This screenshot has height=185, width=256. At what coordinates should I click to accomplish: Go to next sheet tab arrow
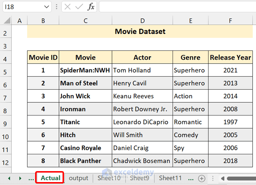click(x=20, y=178)
